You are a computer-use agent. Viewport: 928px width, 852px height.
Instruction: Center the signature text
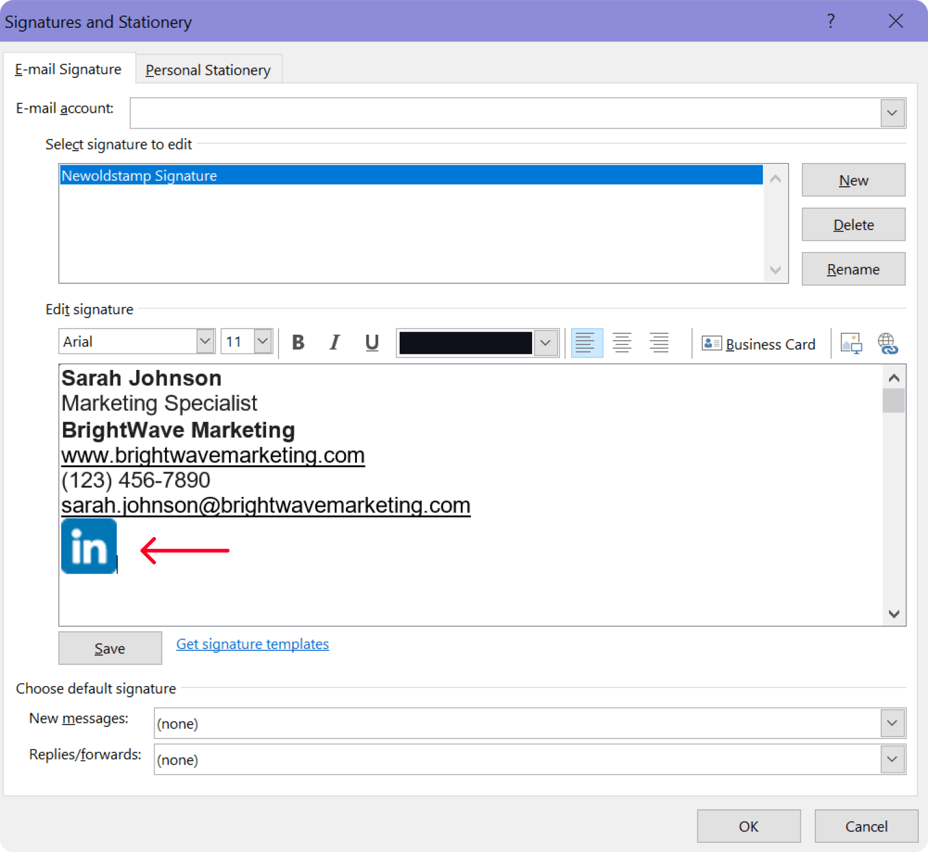click(622, 342)
